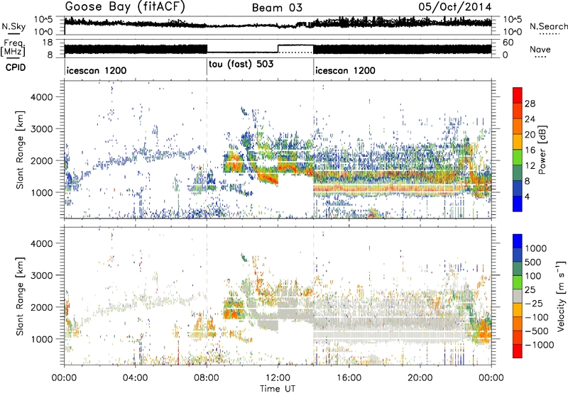Click the blue bottom of the power colorbar
This screenshot has height=393, width=568.
(518, 204)
